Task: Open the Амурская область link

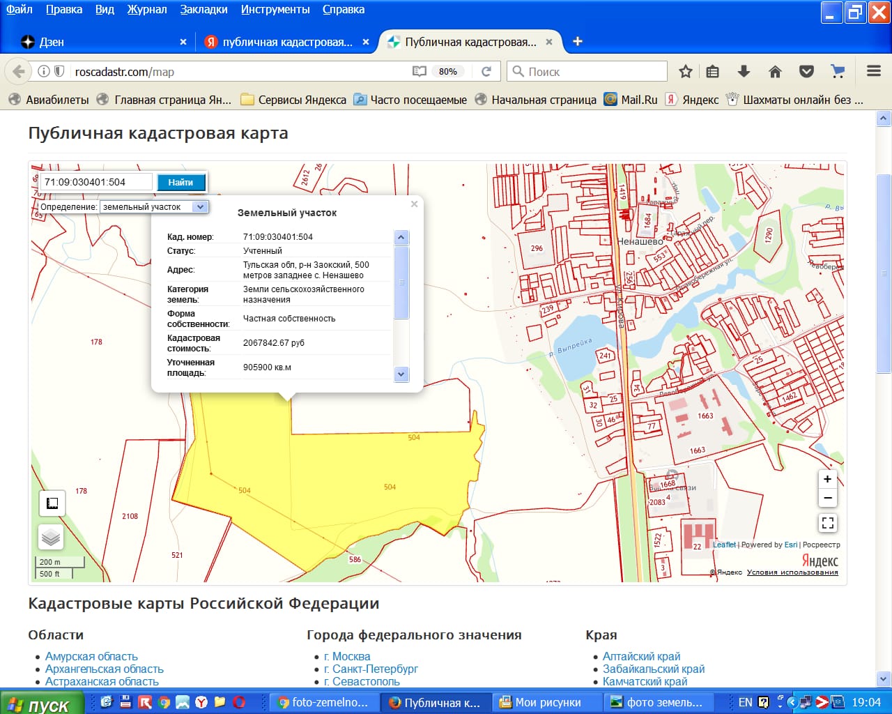Action: 91,656
